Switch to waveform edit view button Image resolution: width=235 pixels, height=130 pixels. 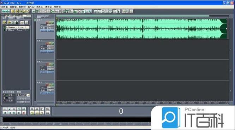pos(6,11)
